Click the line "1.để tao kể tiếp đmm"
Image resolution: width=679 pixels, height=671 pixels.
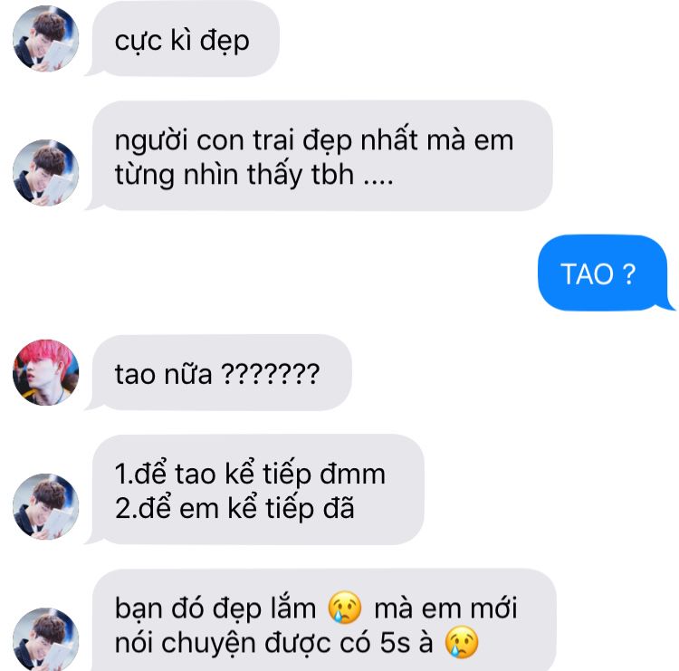[250, 474]
